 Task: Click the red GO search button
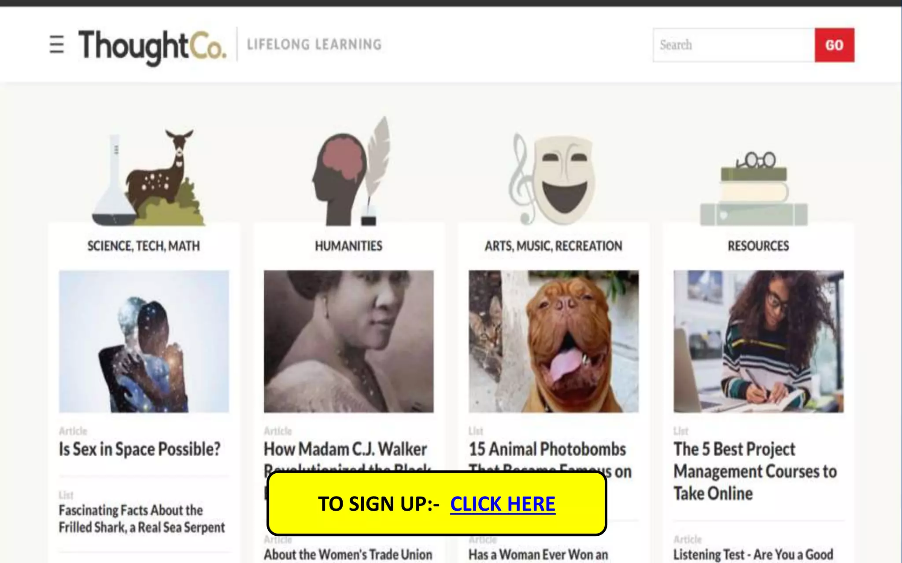tap(834, 45)
